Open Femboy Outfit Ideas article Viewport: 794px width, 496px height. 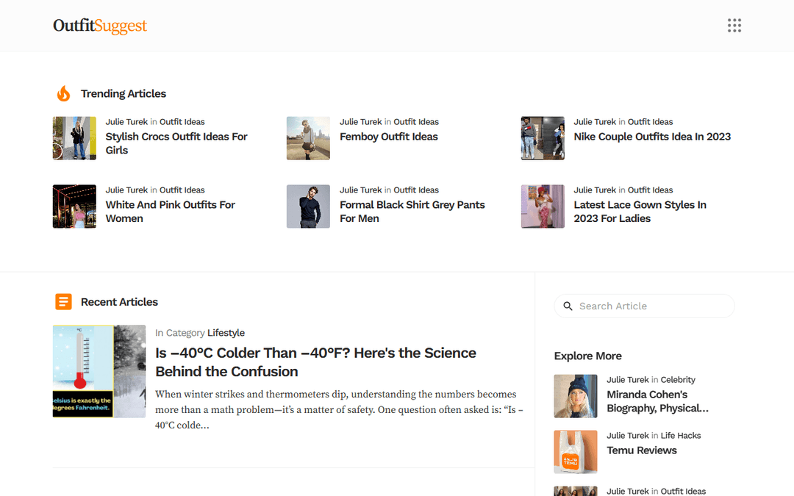point(388,137)
